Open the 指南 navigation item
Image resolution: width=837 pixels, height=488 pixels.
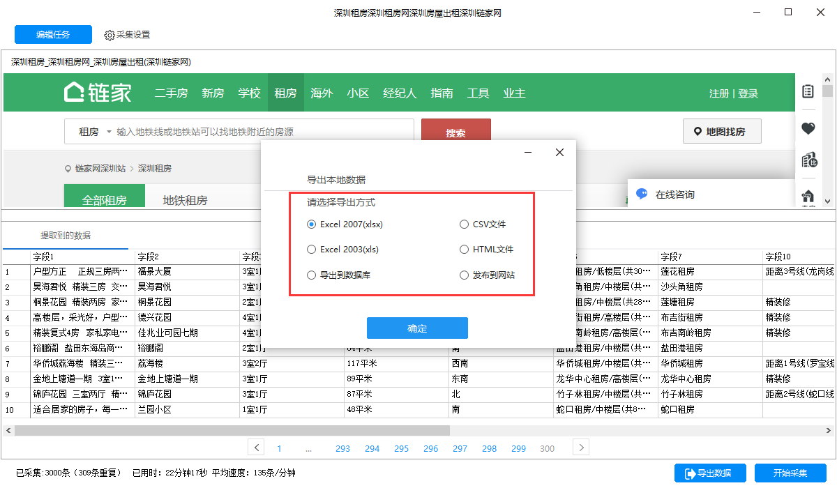442,93
